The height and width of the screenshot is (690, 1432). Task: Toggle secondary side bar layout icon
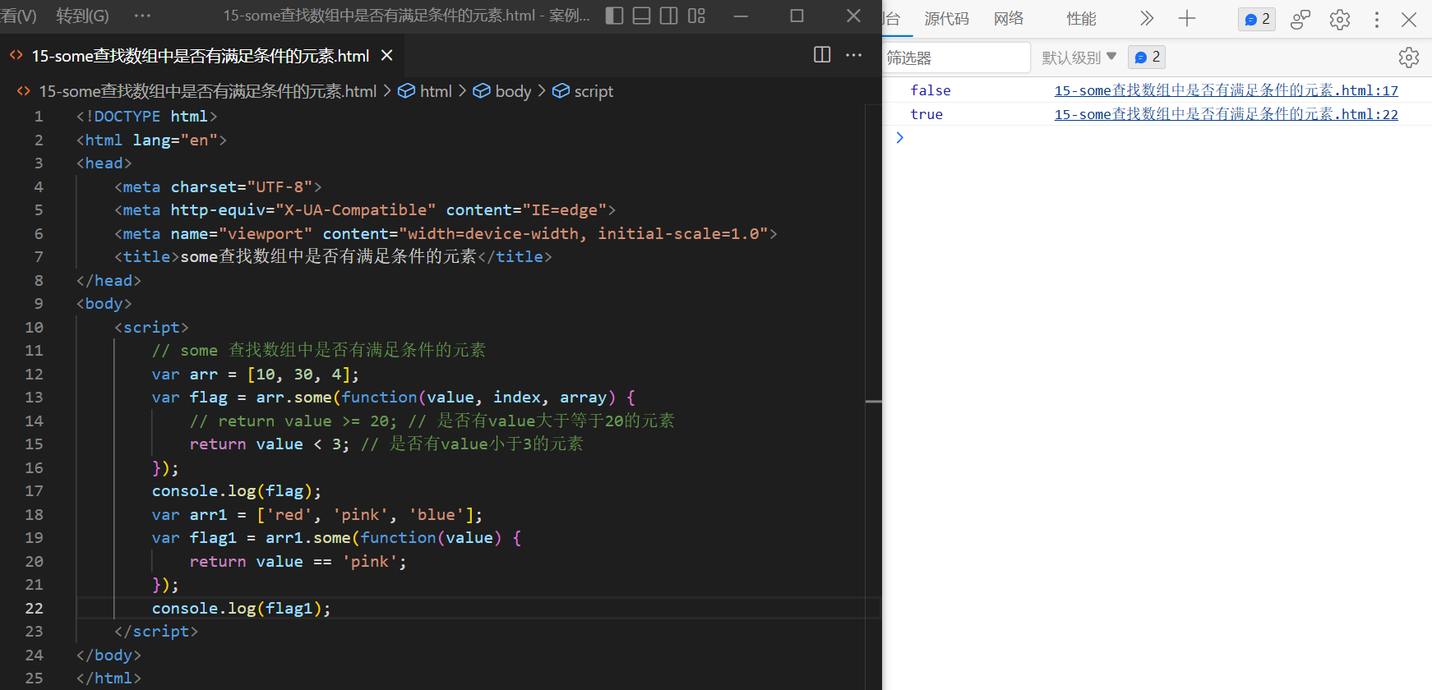pyautogui.click(x=669, y=16)
